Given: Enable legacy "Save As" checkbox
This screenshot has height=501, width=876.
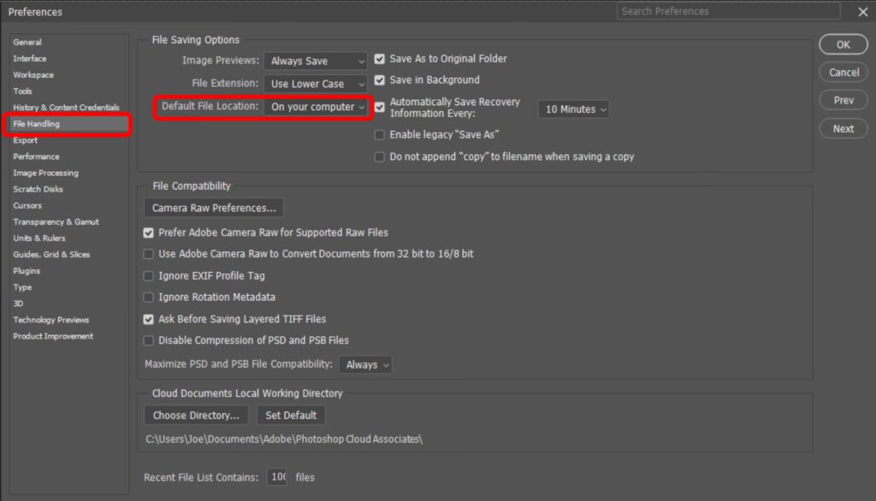Looking at the screenshot, I should tap(380, 135).
